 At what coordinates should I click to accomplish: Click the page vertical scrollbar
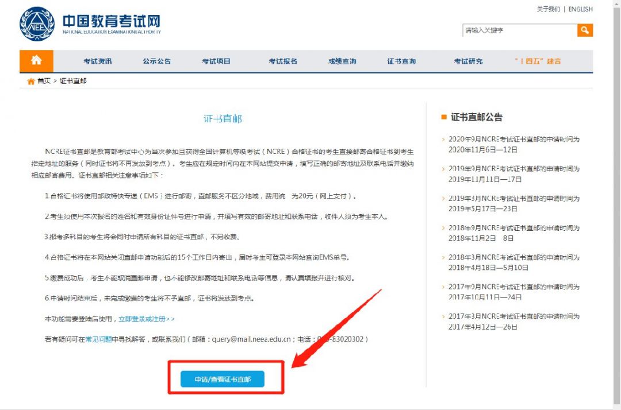[x=616, y=205]
